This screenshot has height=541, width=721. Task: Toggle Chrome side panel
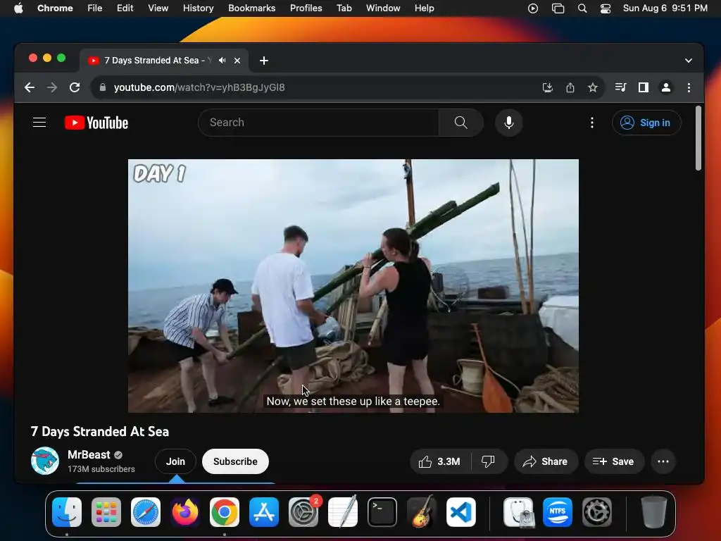click(644, 87)
